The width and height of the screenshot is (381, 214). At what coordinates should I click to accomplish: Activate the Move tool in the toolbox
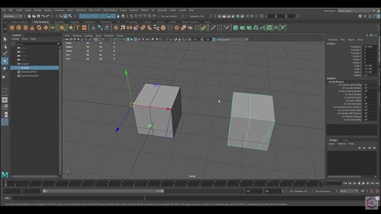coord(5,61)
